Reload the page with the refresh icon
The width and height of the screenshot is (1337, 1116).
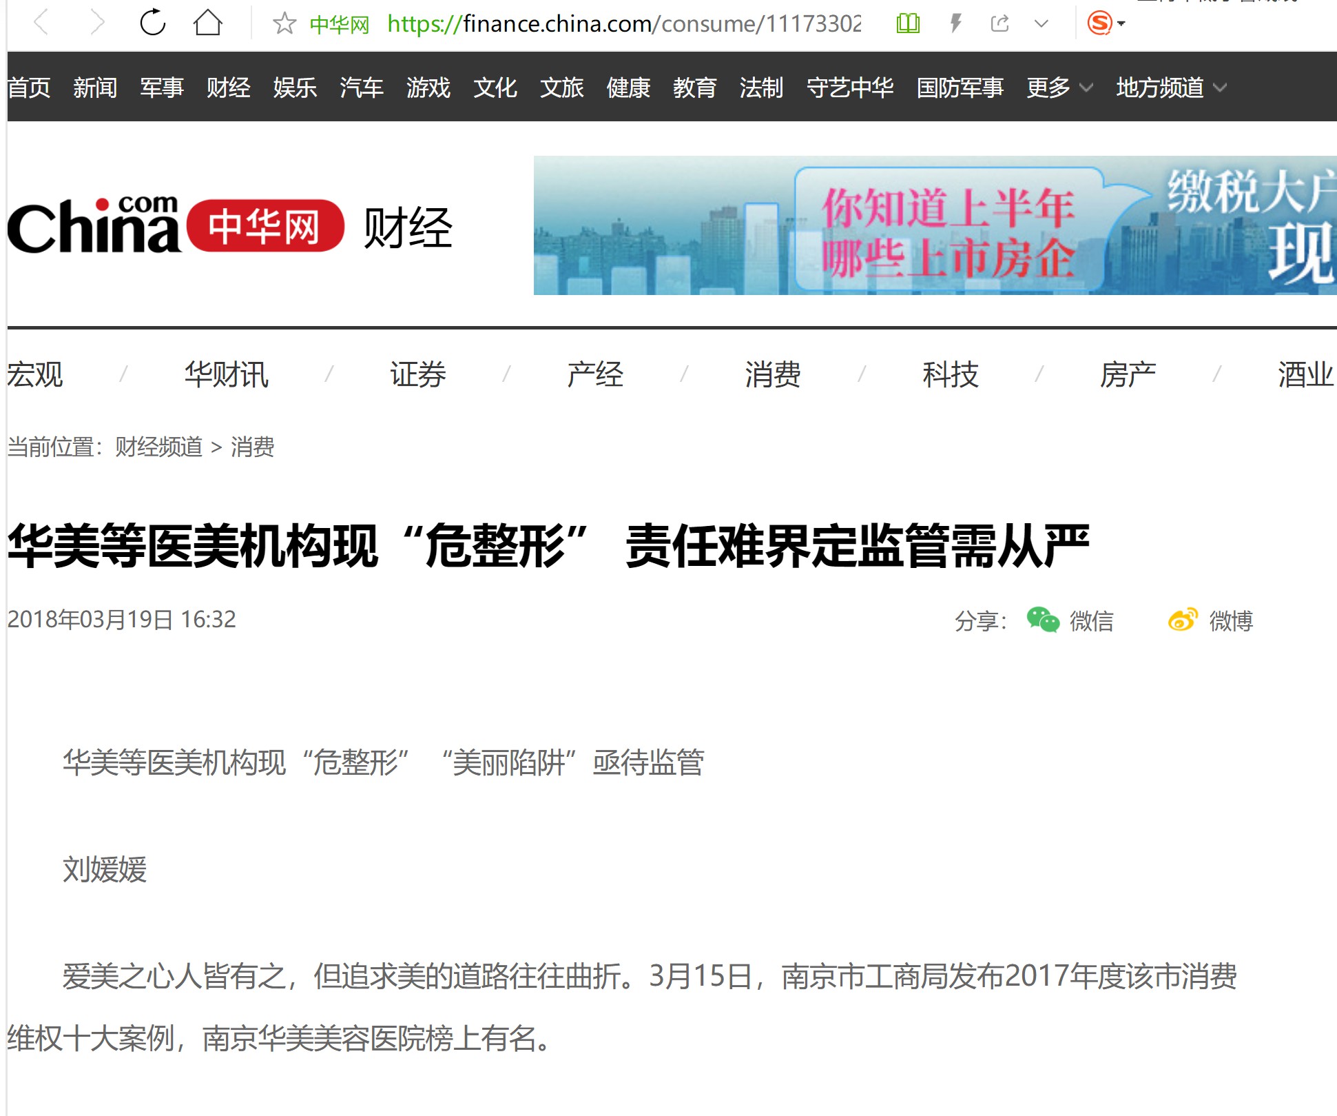152,23
